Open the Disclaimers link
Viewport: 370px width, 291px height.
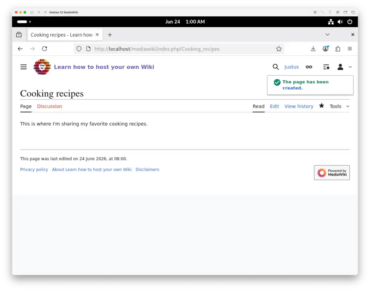(147, 170)
